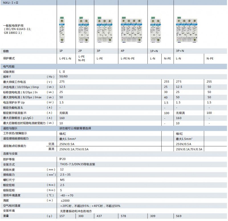Select the 4P column header cell
Viewport: 228px width, 221px height.
pyautogui.click(x=123, y=51)
